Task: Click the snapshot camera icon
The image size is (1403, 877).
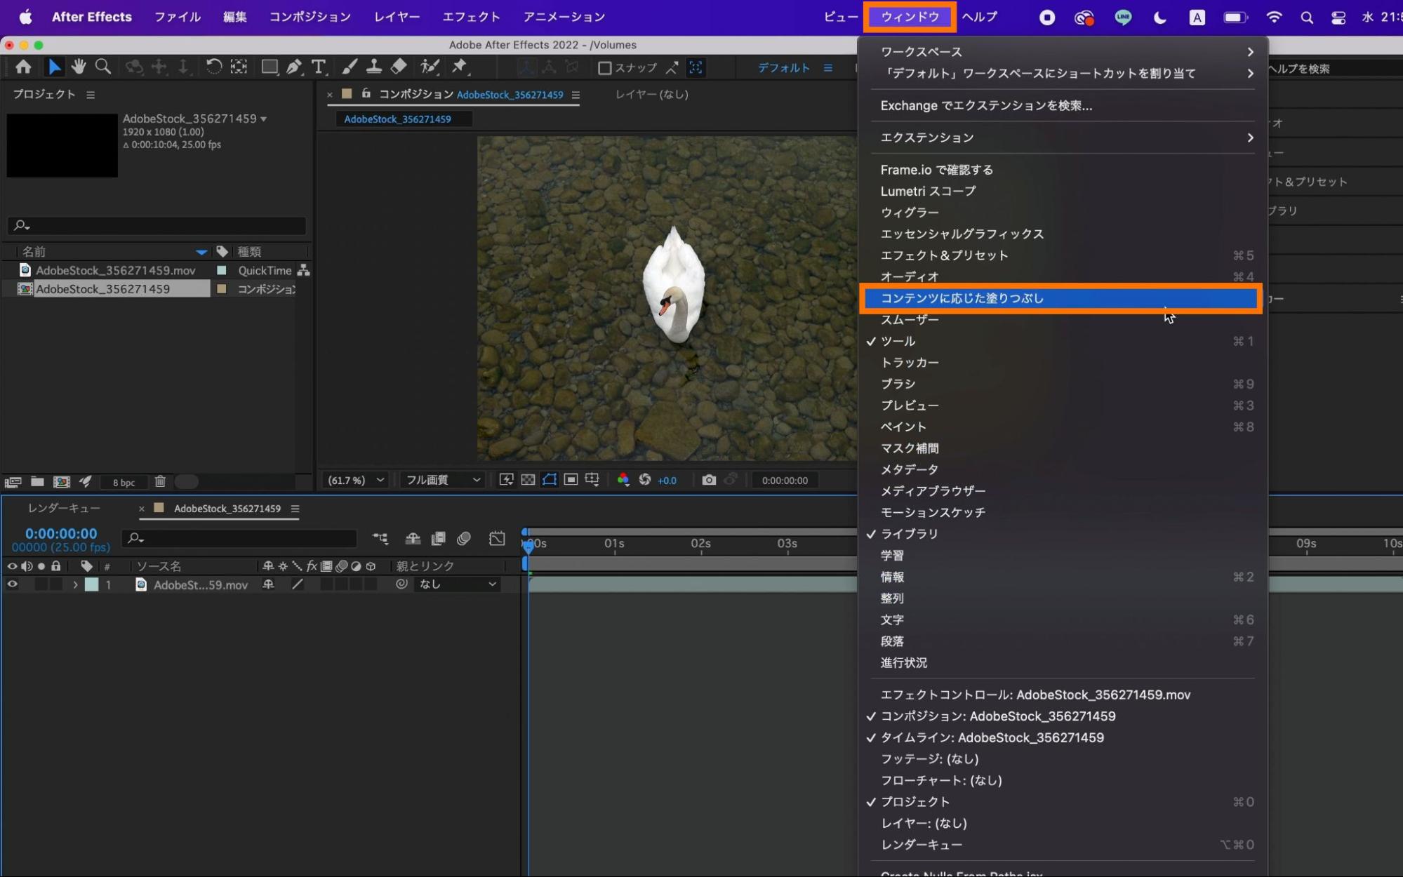Action: [709, 480]
